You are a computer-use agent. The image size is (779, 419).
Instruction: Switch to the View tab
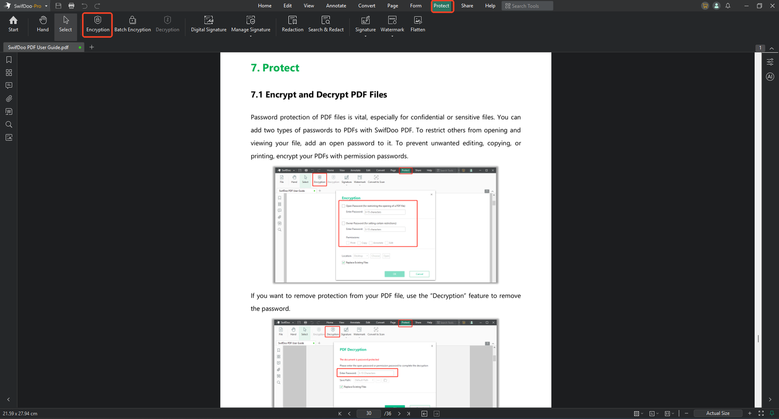pos(309,6)
